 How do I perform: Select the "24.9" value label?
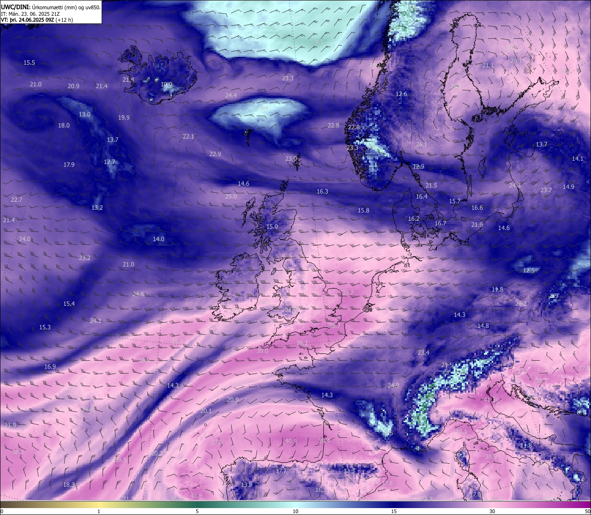click(x=393, y=385)
